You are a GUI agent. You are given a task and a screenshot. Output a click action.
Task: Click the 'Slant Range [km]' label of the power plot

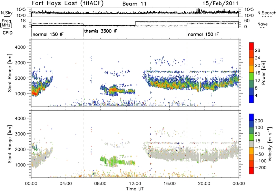(10, 73)
